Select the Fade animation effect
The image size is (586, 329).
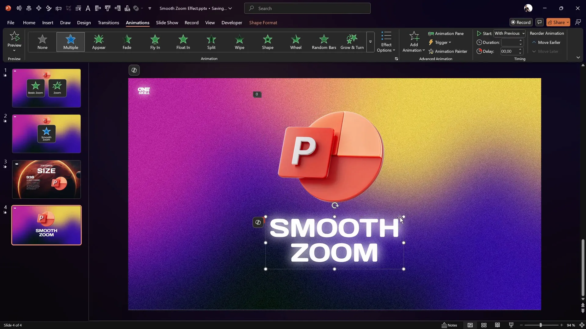coord(127,42)
